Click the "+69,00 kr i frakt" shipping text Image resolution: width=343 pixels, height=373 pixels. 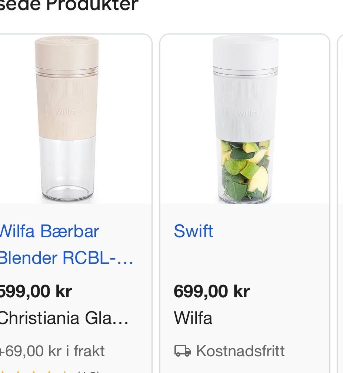click(x=52, y=351)
